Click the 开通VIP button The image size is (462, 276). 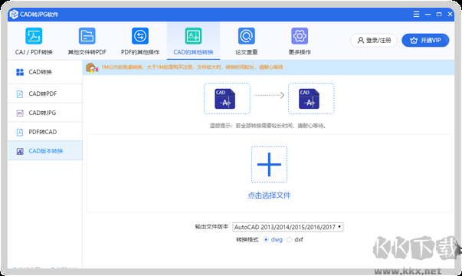pyautogui.click(x=425, y=40)
